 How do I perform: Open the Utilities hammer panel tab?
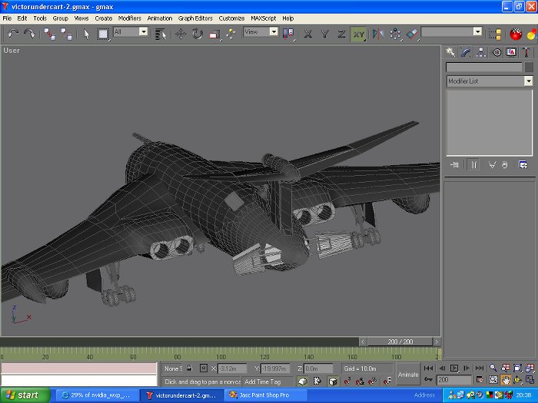coord(526,52)
